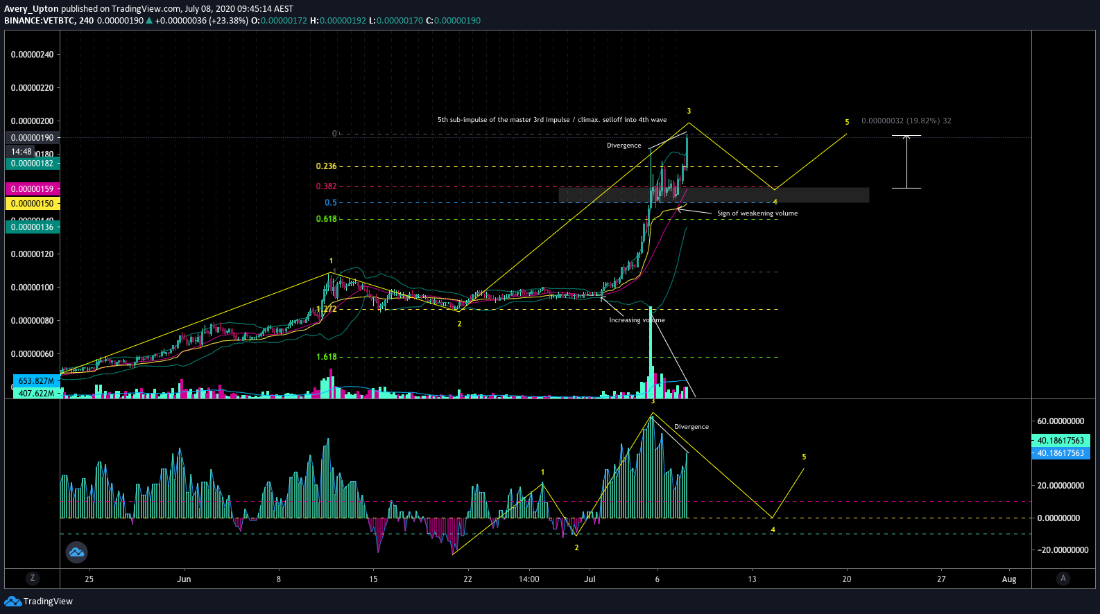
Task: Click the 0.5 Fibonacci level label
Action: click(x=331, y=203)
